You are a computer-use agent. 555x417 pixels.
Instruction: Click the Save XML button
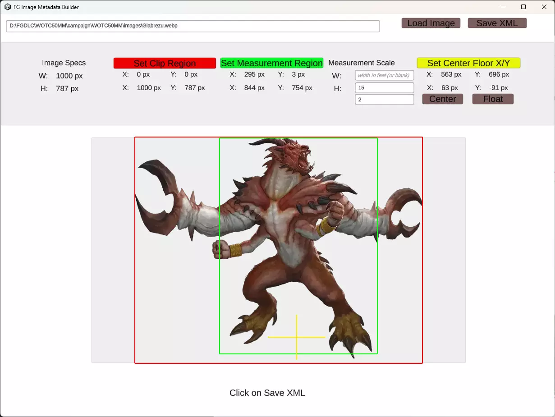497,23
